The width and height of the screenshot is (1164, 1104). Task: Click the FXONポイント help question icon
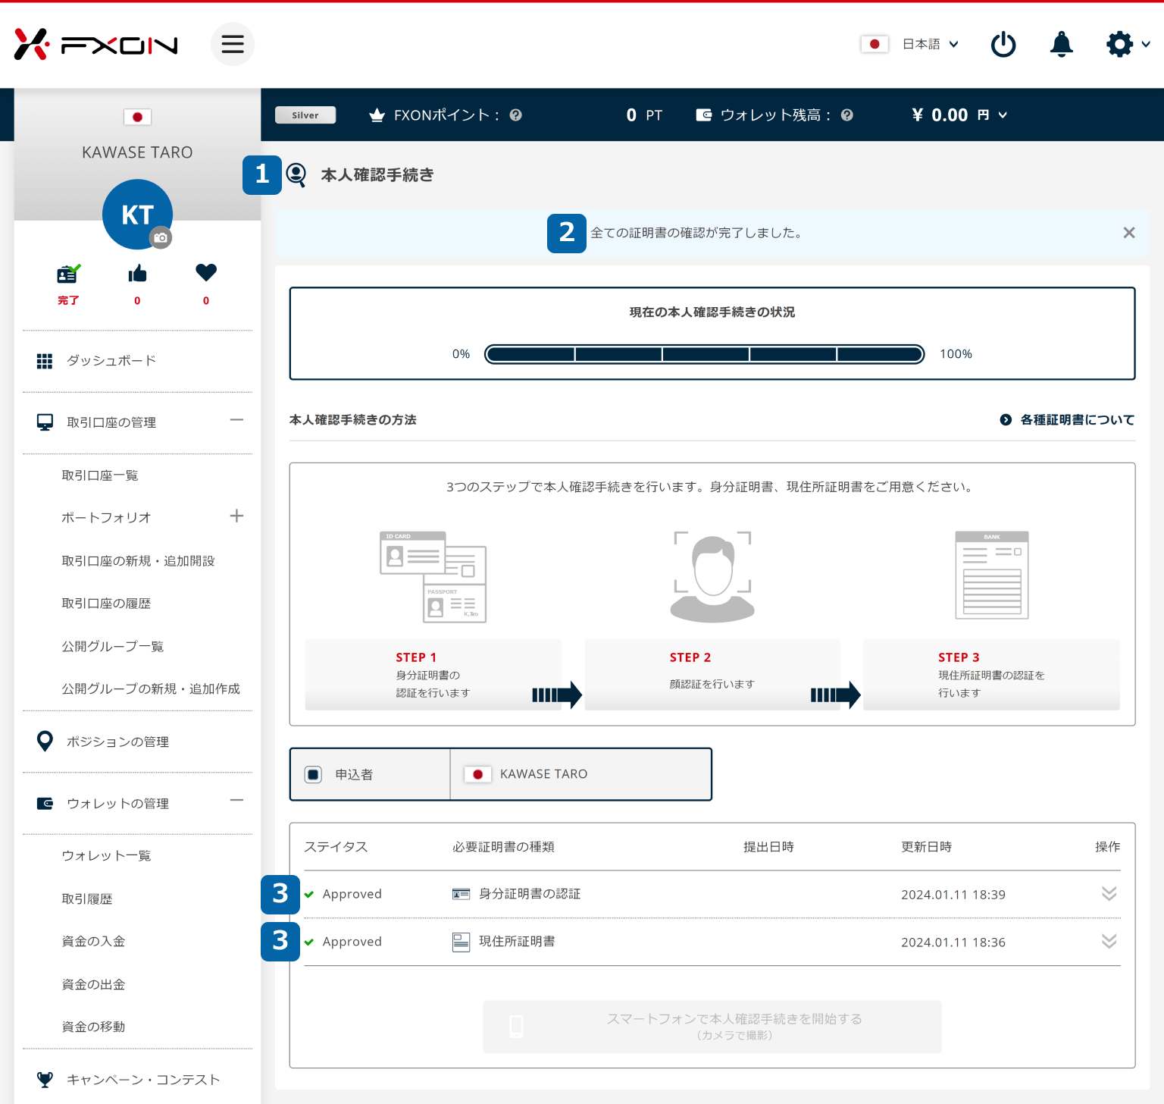pyautogui.click(x=516, y=115)
